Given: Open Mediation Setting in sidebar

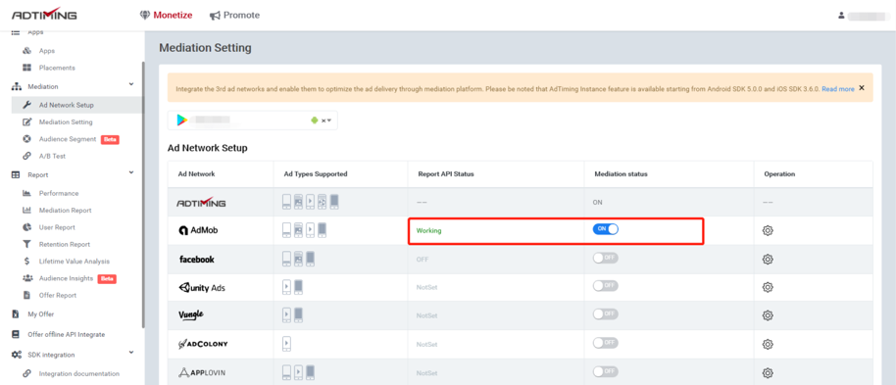Looking at the screenshot, I should pos(66,121).
